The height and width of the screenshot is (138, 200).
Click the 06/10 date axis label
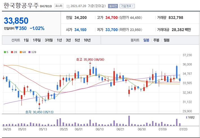[100, 129]
